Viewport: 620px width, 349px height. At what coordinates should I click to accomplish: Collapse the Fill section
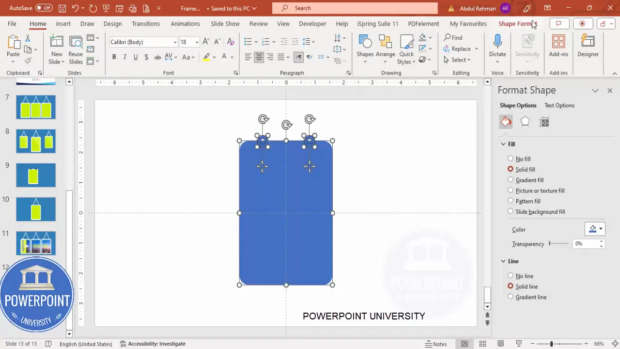(x=503, y=144)
